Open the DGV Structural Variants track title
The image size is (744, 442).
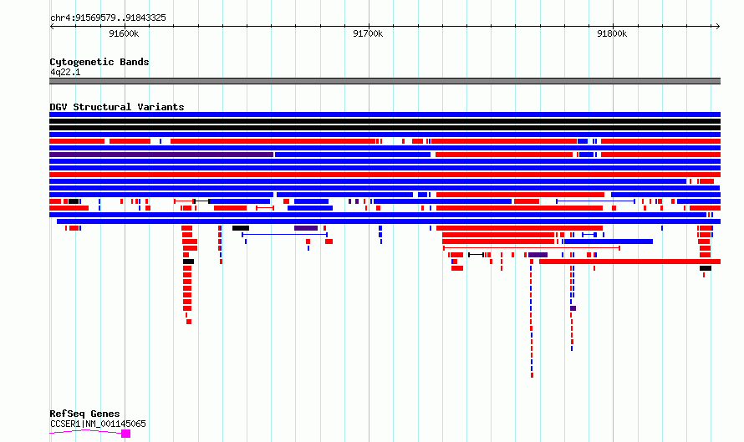pyautogui.click(x=117, y=107)
